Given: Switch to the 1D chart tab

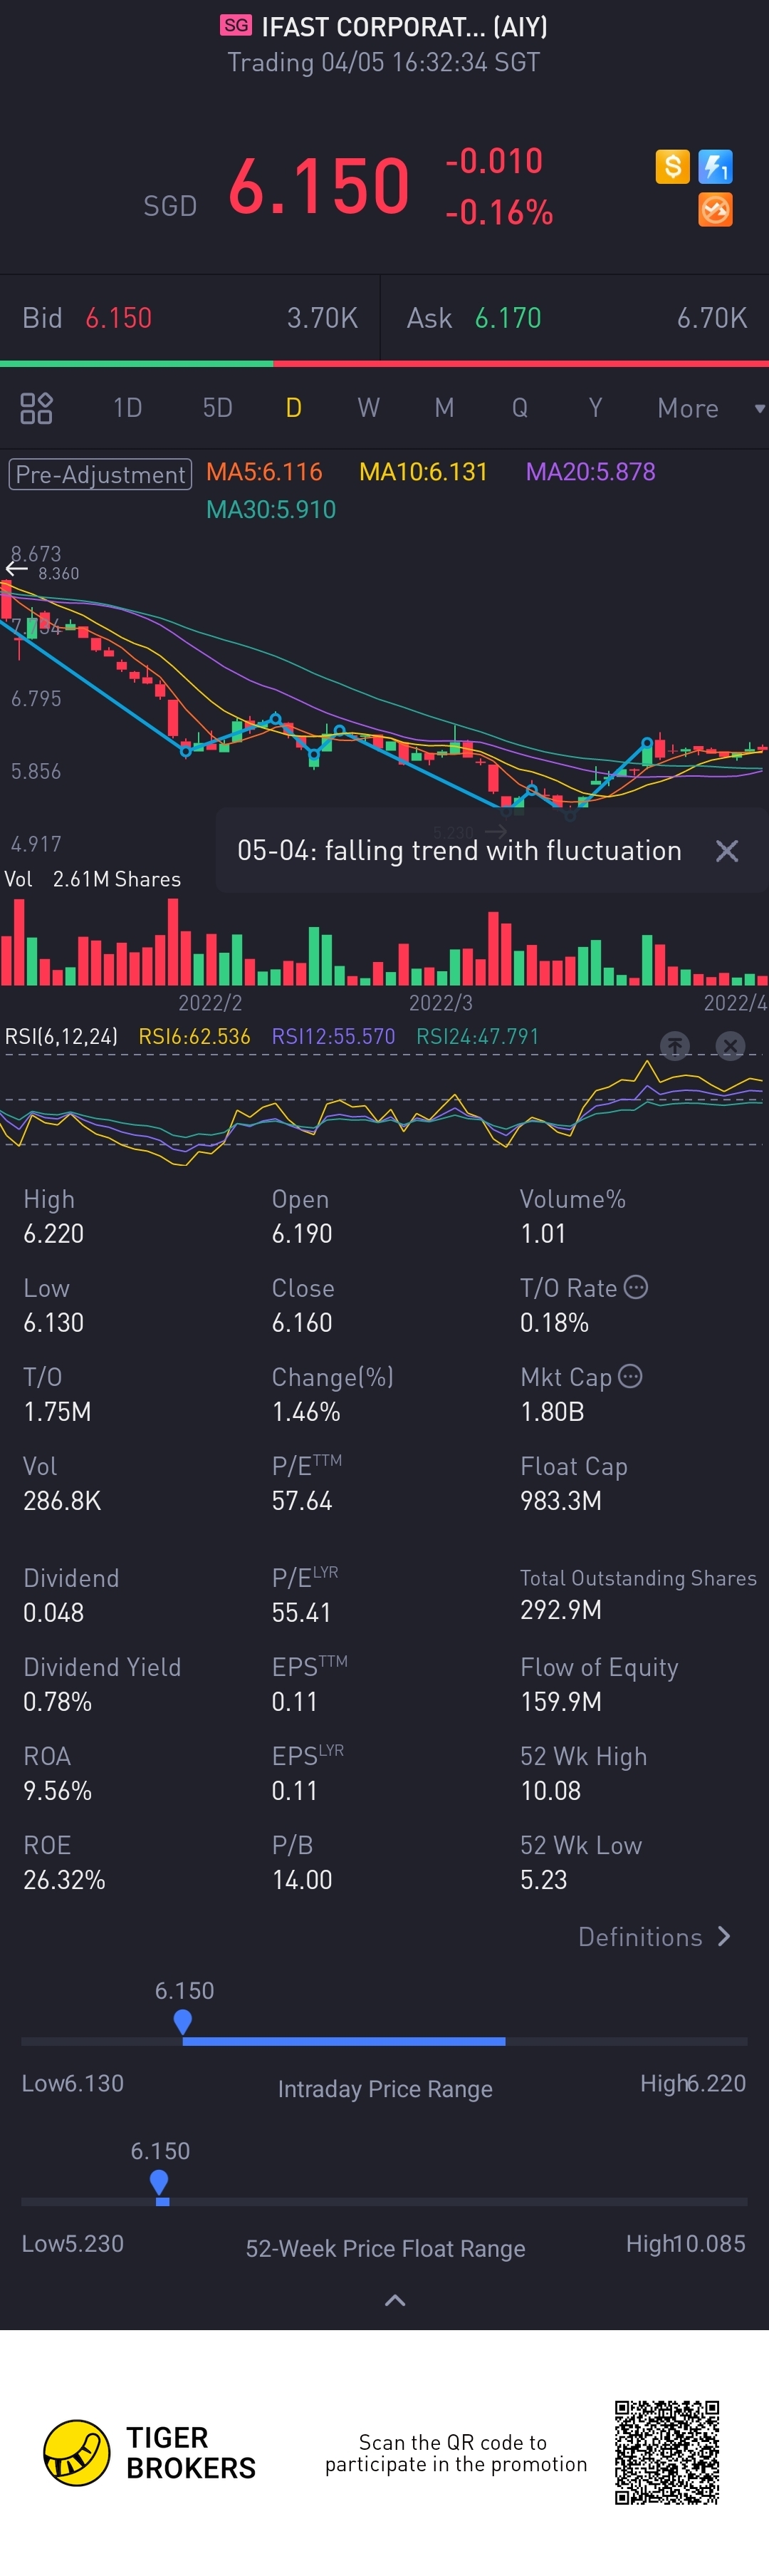Looking at the screenshot, I should coord(127,408).
